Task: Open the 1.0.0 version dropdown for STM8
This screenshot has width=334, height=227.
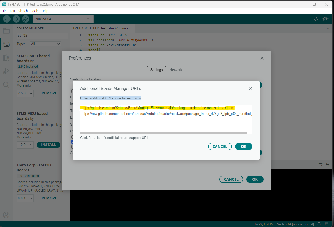Action: point(25,145)
